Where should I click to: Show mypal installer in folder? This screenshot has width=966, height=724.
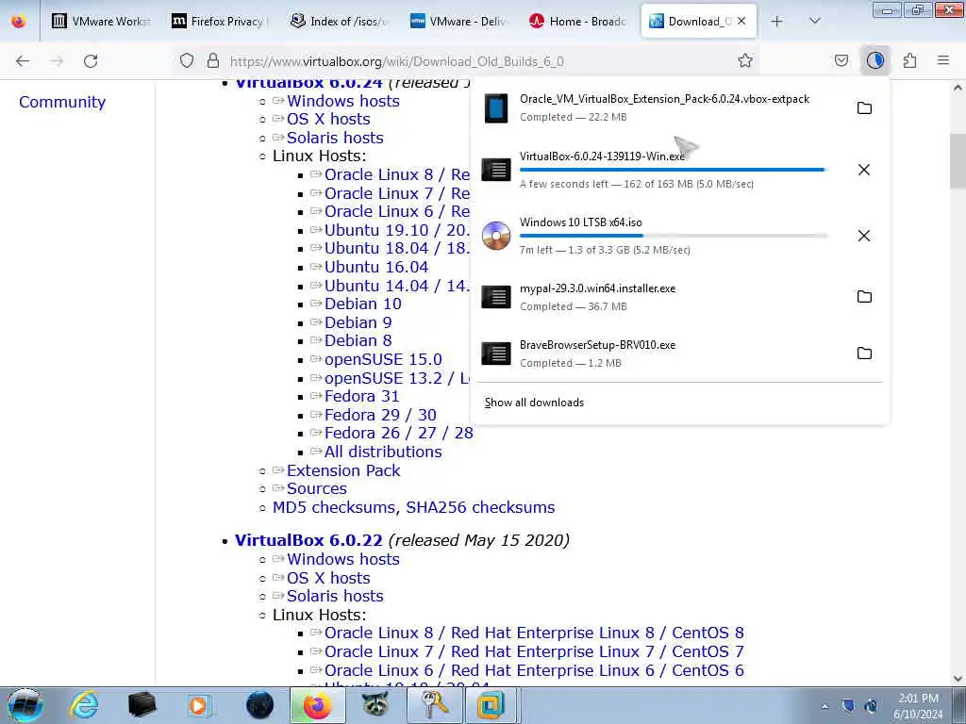click(x=864, y=297)
